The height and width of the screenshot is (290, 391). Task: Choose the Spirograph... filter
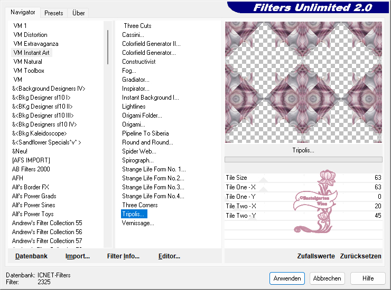click(x=138, y=160)
